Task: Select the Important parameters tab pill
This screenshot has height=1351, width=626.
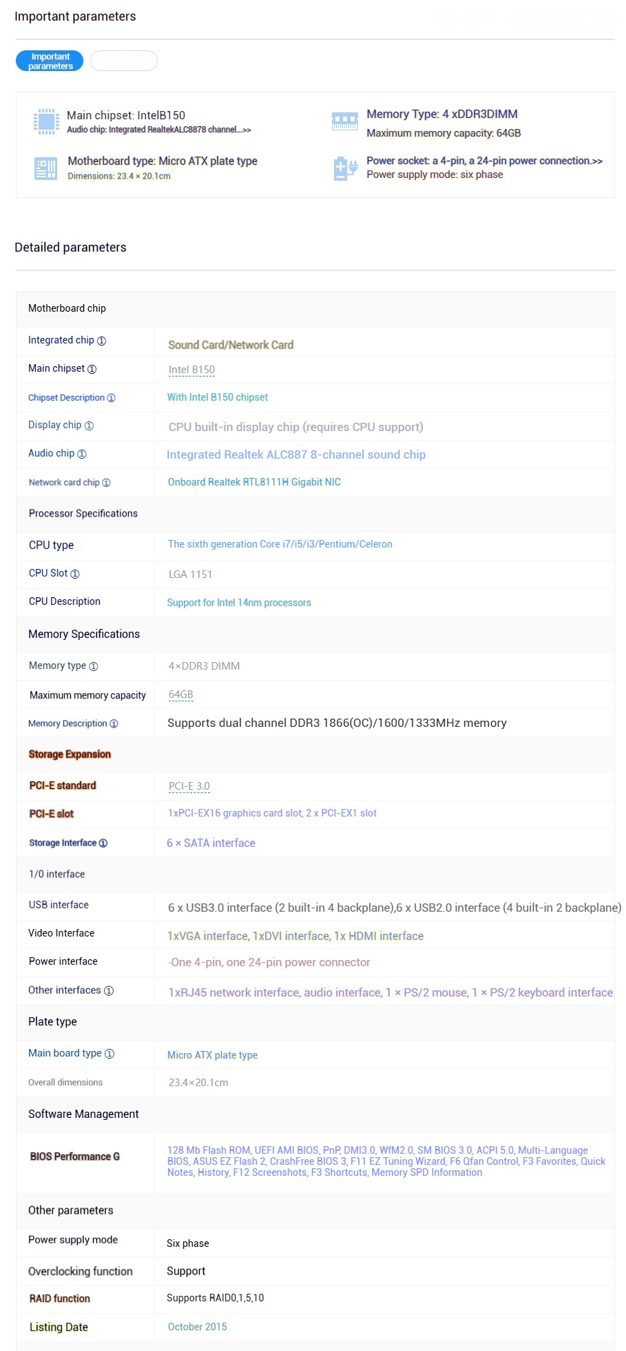Action: click(x=50, y=61)
